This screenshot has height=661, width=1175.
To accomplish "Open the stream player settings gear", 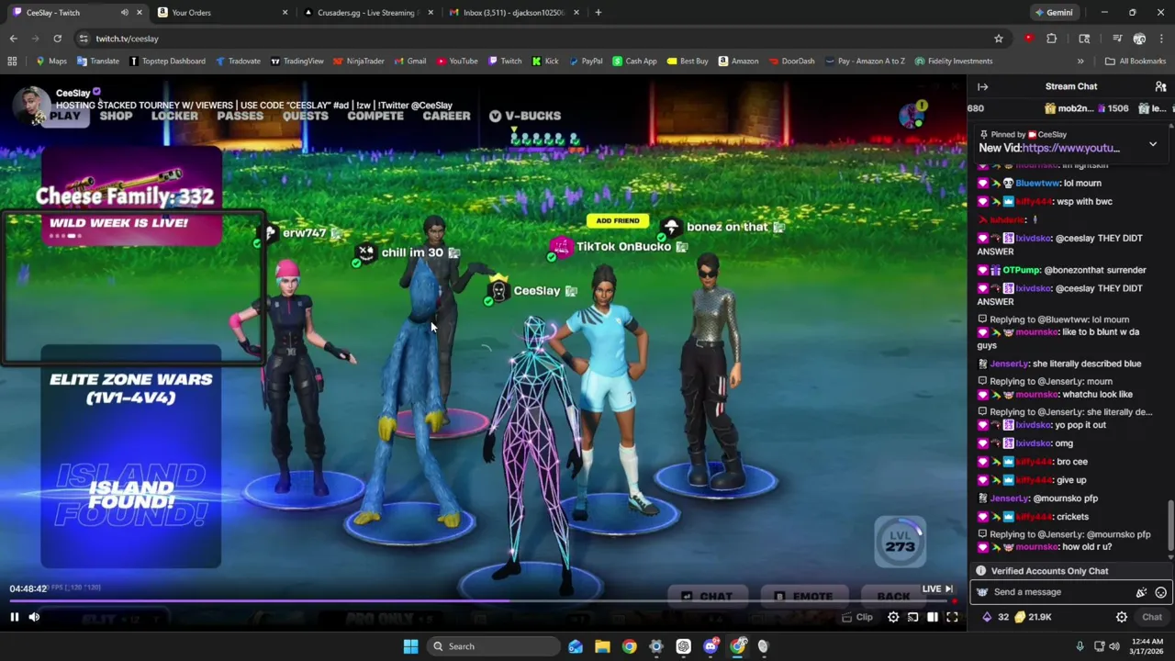I will 893,617.
